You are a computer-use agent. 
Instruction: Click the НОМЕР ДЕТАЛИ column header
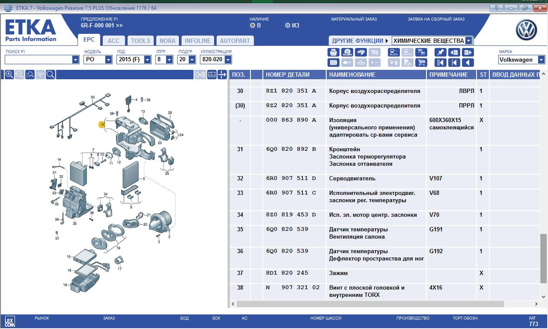pyautogui.click(x=294, y=75)
